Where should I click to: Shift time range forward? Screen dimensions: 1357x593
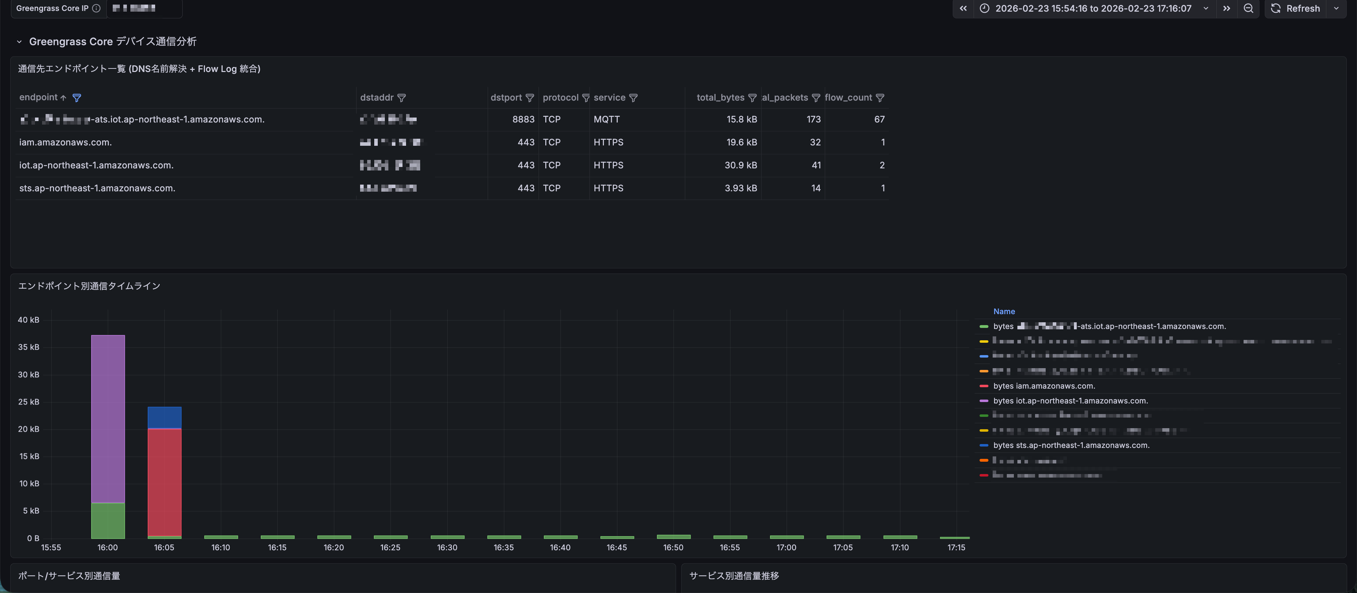pos(1226,8)
